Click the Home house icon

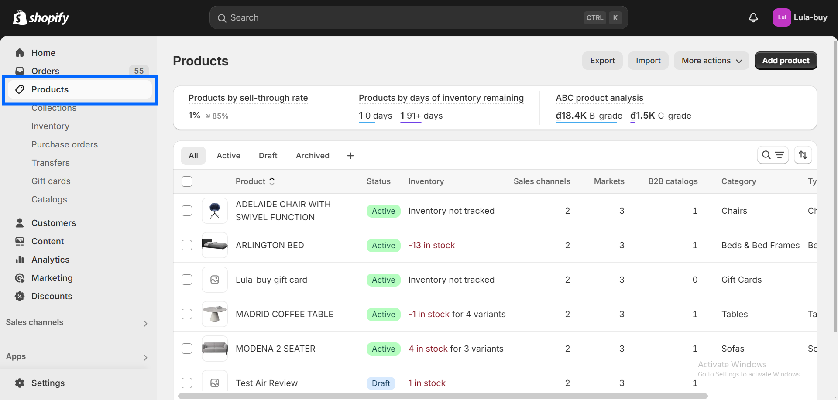tap(20, 53)
